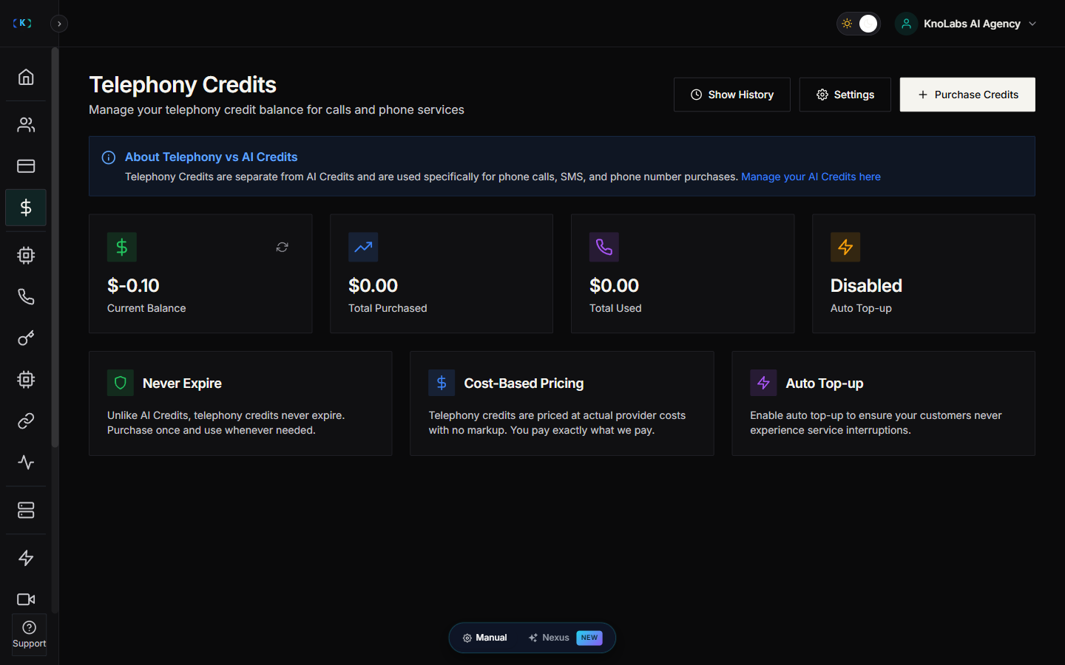Click the $-0.10 balance value

click(133, 286)
